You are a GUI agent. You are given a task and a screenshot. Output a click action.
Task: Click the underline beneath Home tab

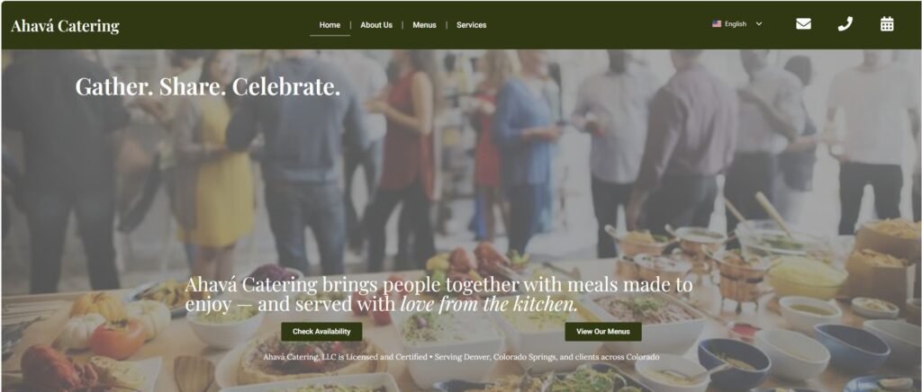330,36
